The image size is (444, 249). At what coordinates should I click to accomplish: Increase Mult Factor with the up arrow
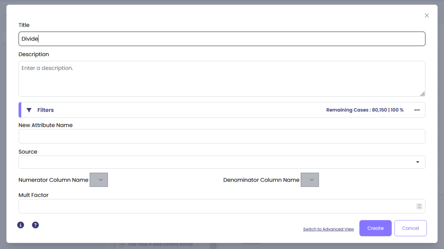click(x=419, y=205)
